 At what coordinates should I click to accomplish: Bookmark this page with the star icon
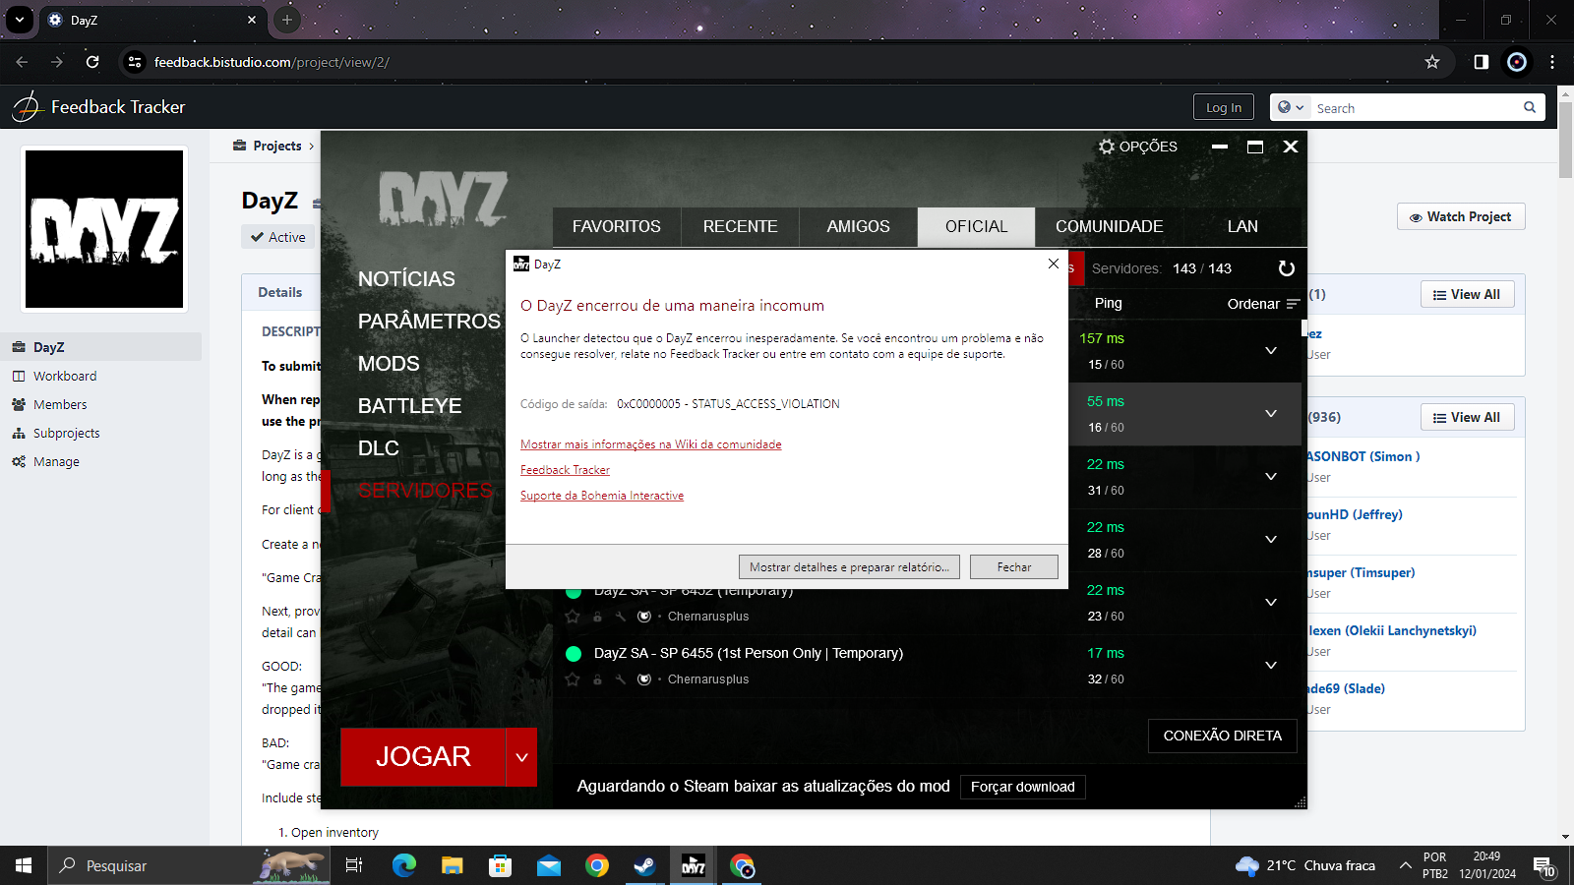tap(1432, 62)
